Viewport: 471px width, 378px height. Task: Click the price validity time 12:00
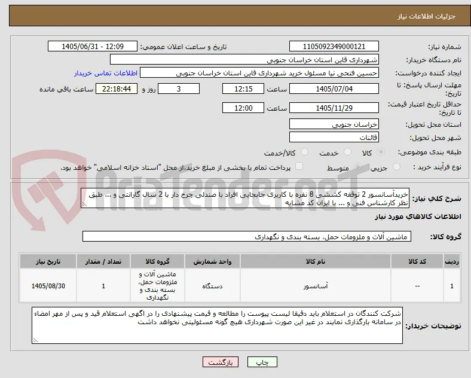tap(243, 108)
